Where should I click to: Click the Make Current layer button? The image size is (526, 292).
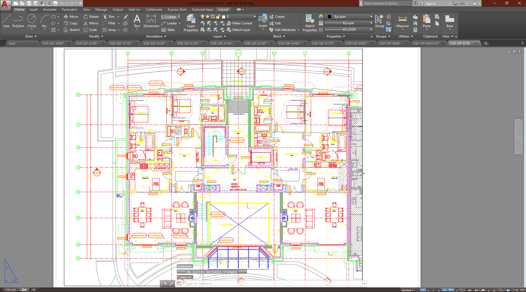click(x=240, y=23)
